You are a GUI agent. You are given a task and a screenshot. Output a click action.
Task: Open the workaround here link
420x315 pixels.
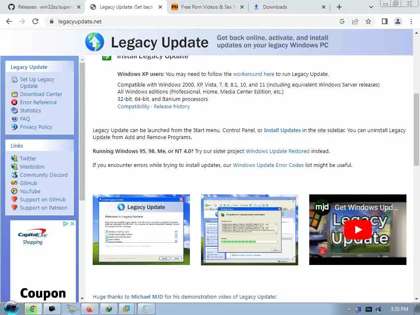point(253,74)
